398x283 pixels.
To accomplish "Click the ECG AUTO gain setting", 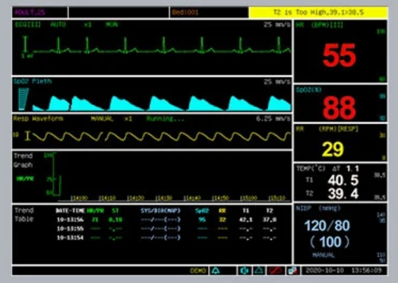I will point(58,24).
